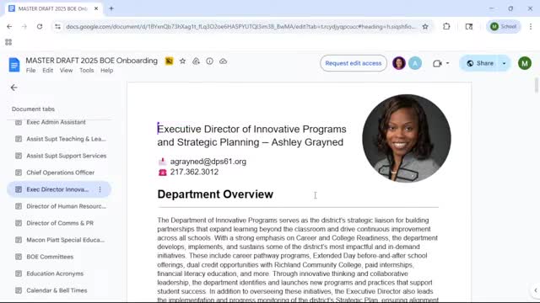
Task: Open the Tools menu
Action: pyautogui.click(x=86, y=71)
